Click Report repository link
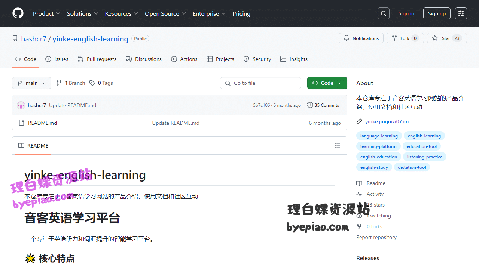 tap(376, 237)
